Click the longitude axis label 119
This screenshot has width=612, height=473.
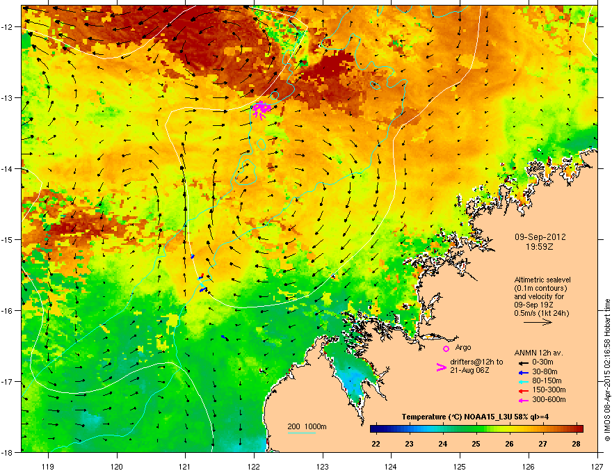pyautogui.click(x=48, y=466)
